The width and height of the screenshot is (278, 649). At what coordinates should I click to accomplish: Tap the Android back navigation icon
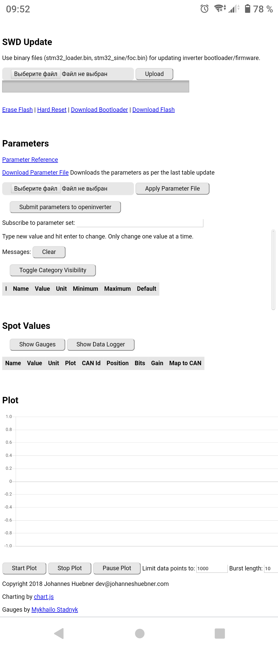coord(59,633)
